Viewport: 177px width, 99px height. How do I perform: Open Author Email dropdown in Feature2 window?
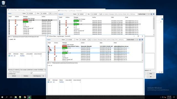click(144, 14)
